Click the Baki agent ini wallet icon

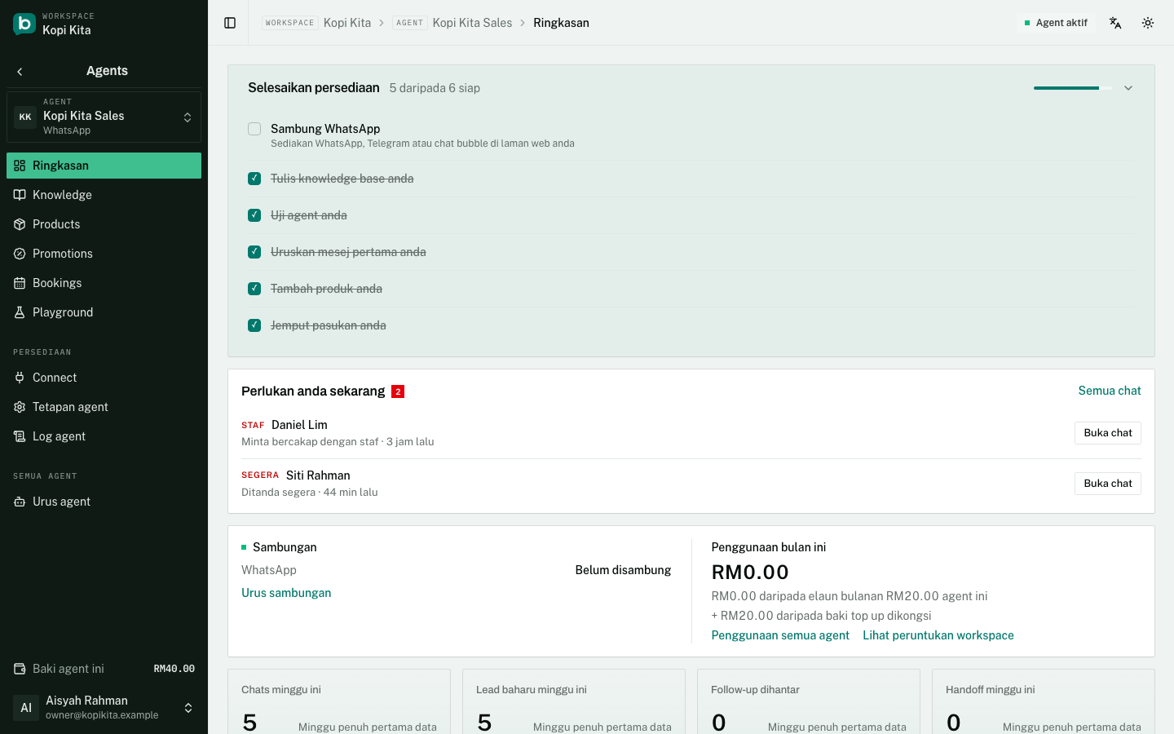pos(20,669)
